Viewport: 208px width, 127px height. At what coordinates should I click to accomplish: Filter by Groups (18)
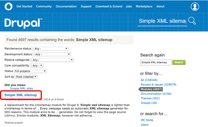[x=149, y=103]
